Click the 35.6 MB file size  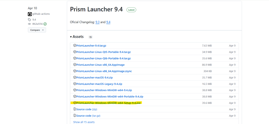[x=207, y=58]
